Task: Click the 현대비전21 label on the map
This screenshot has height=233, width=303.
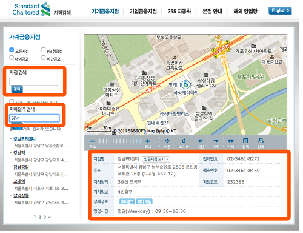Action: (x=158, y=123)
